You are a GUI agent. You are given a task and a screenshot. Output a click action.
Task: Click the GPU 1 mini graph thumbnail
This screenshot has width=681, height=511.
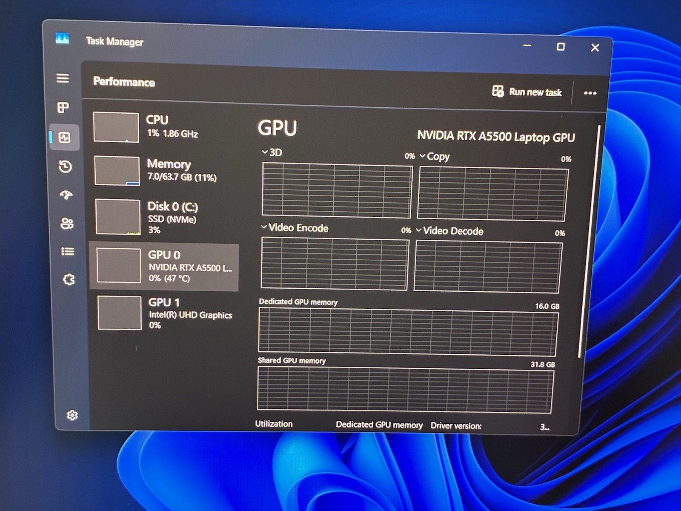click(x=120, y=313)
